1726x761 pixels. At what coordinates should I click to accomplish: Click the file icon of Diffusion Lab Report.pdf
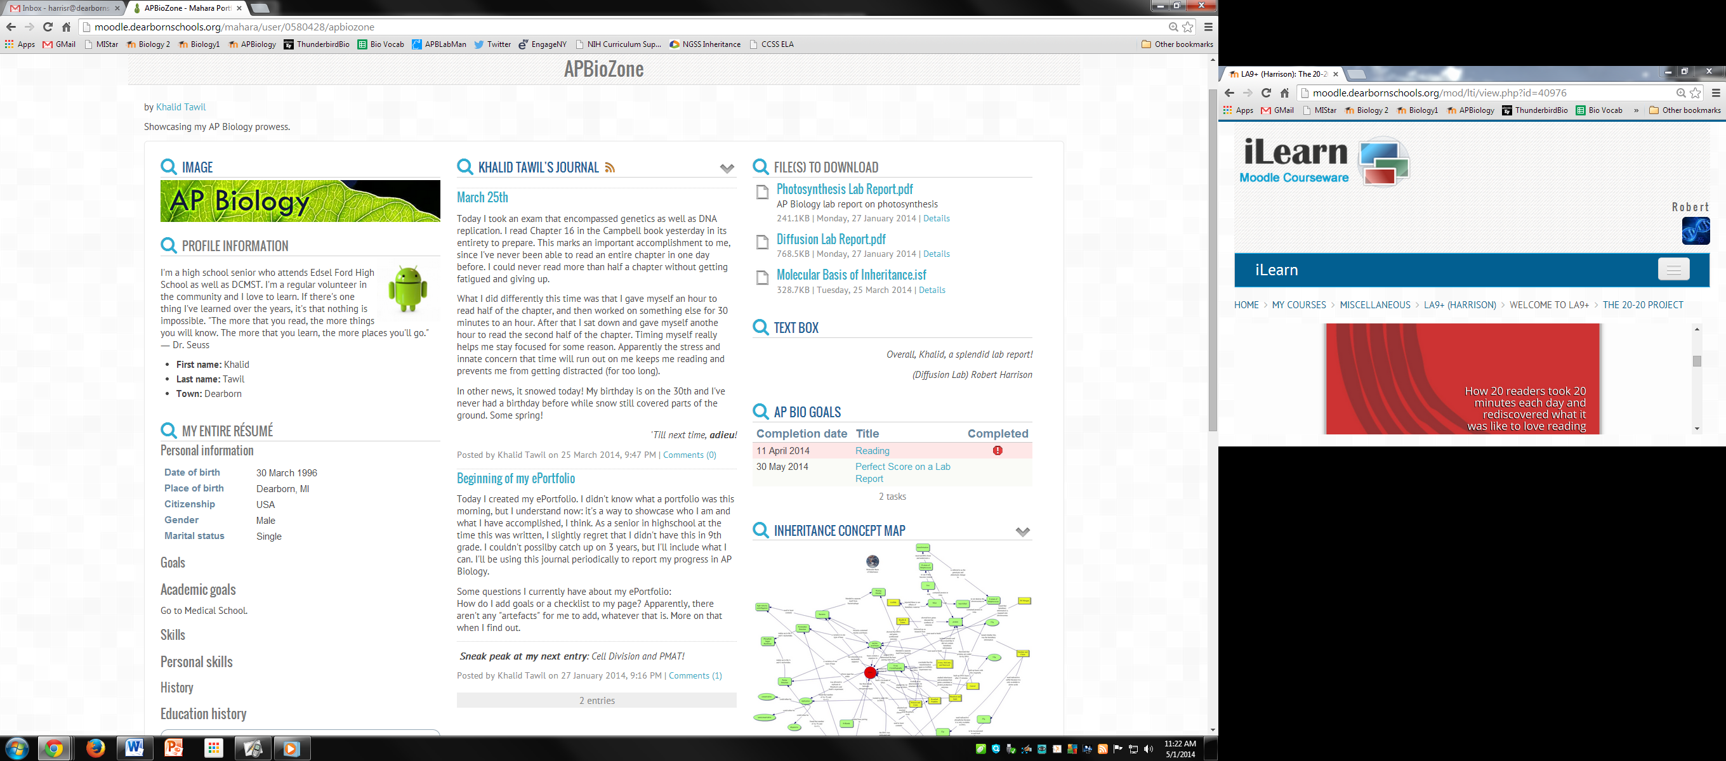762,242
